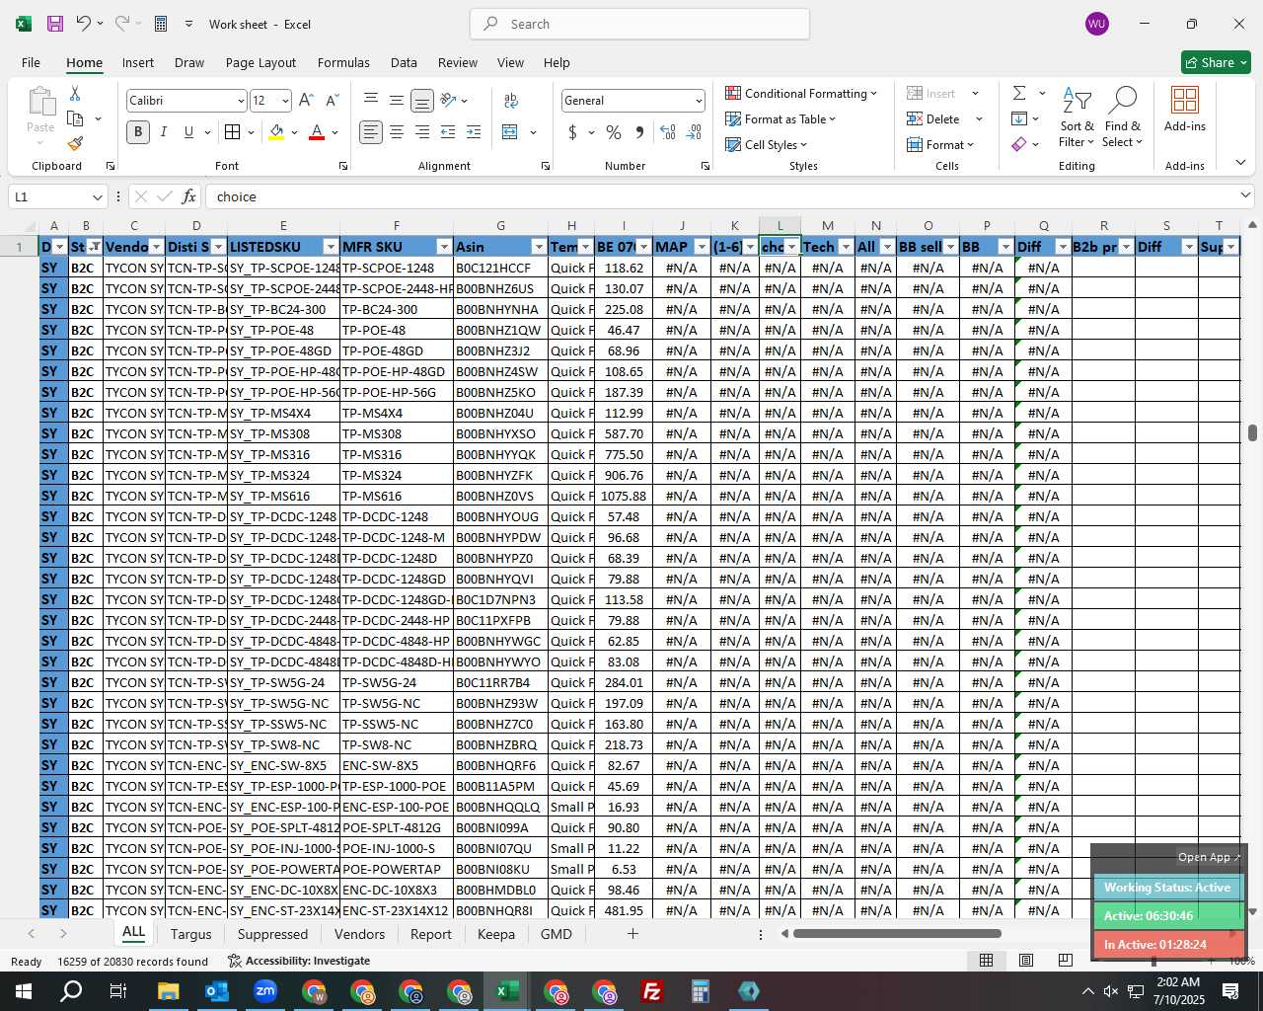The width and height of the screenshot is (1263, 1011).
Task: Open the Formulas ribbon tab
Action: point(343,62)
